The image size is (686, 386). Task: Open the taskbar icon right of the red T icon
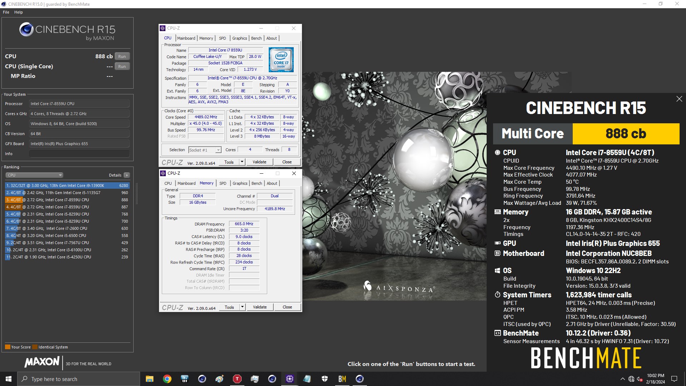click(x=254, y=379)
